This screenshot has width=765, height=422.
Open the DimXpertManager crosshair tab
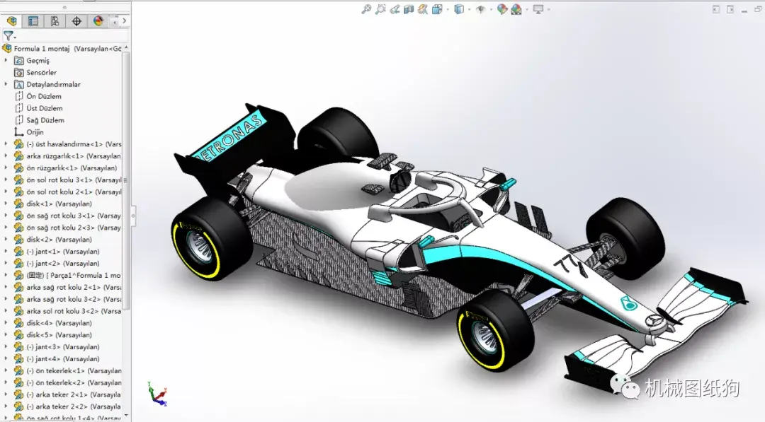76,21
